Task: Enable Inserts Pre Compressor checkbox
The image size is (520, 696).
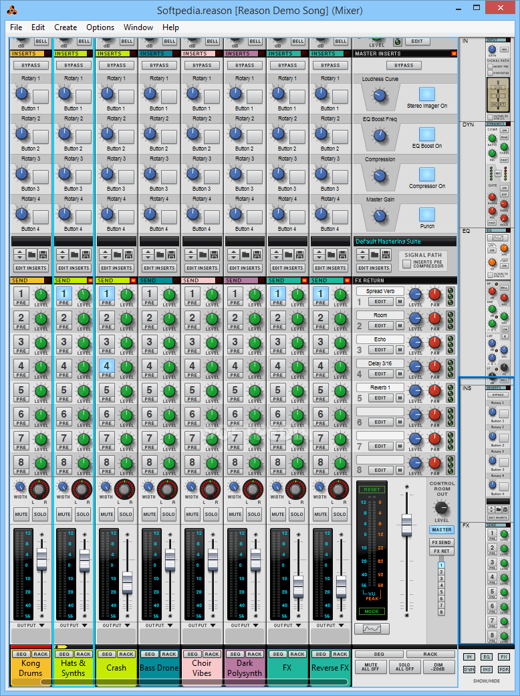Action: click(406, 264)
